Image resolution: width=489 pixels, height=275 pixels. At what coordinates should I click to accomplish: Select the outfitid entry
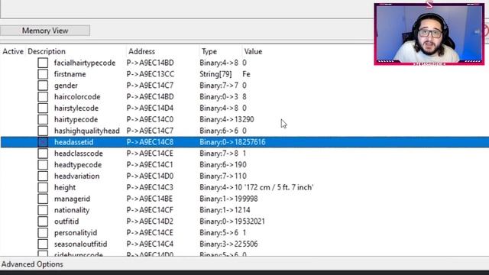point(66,222)
